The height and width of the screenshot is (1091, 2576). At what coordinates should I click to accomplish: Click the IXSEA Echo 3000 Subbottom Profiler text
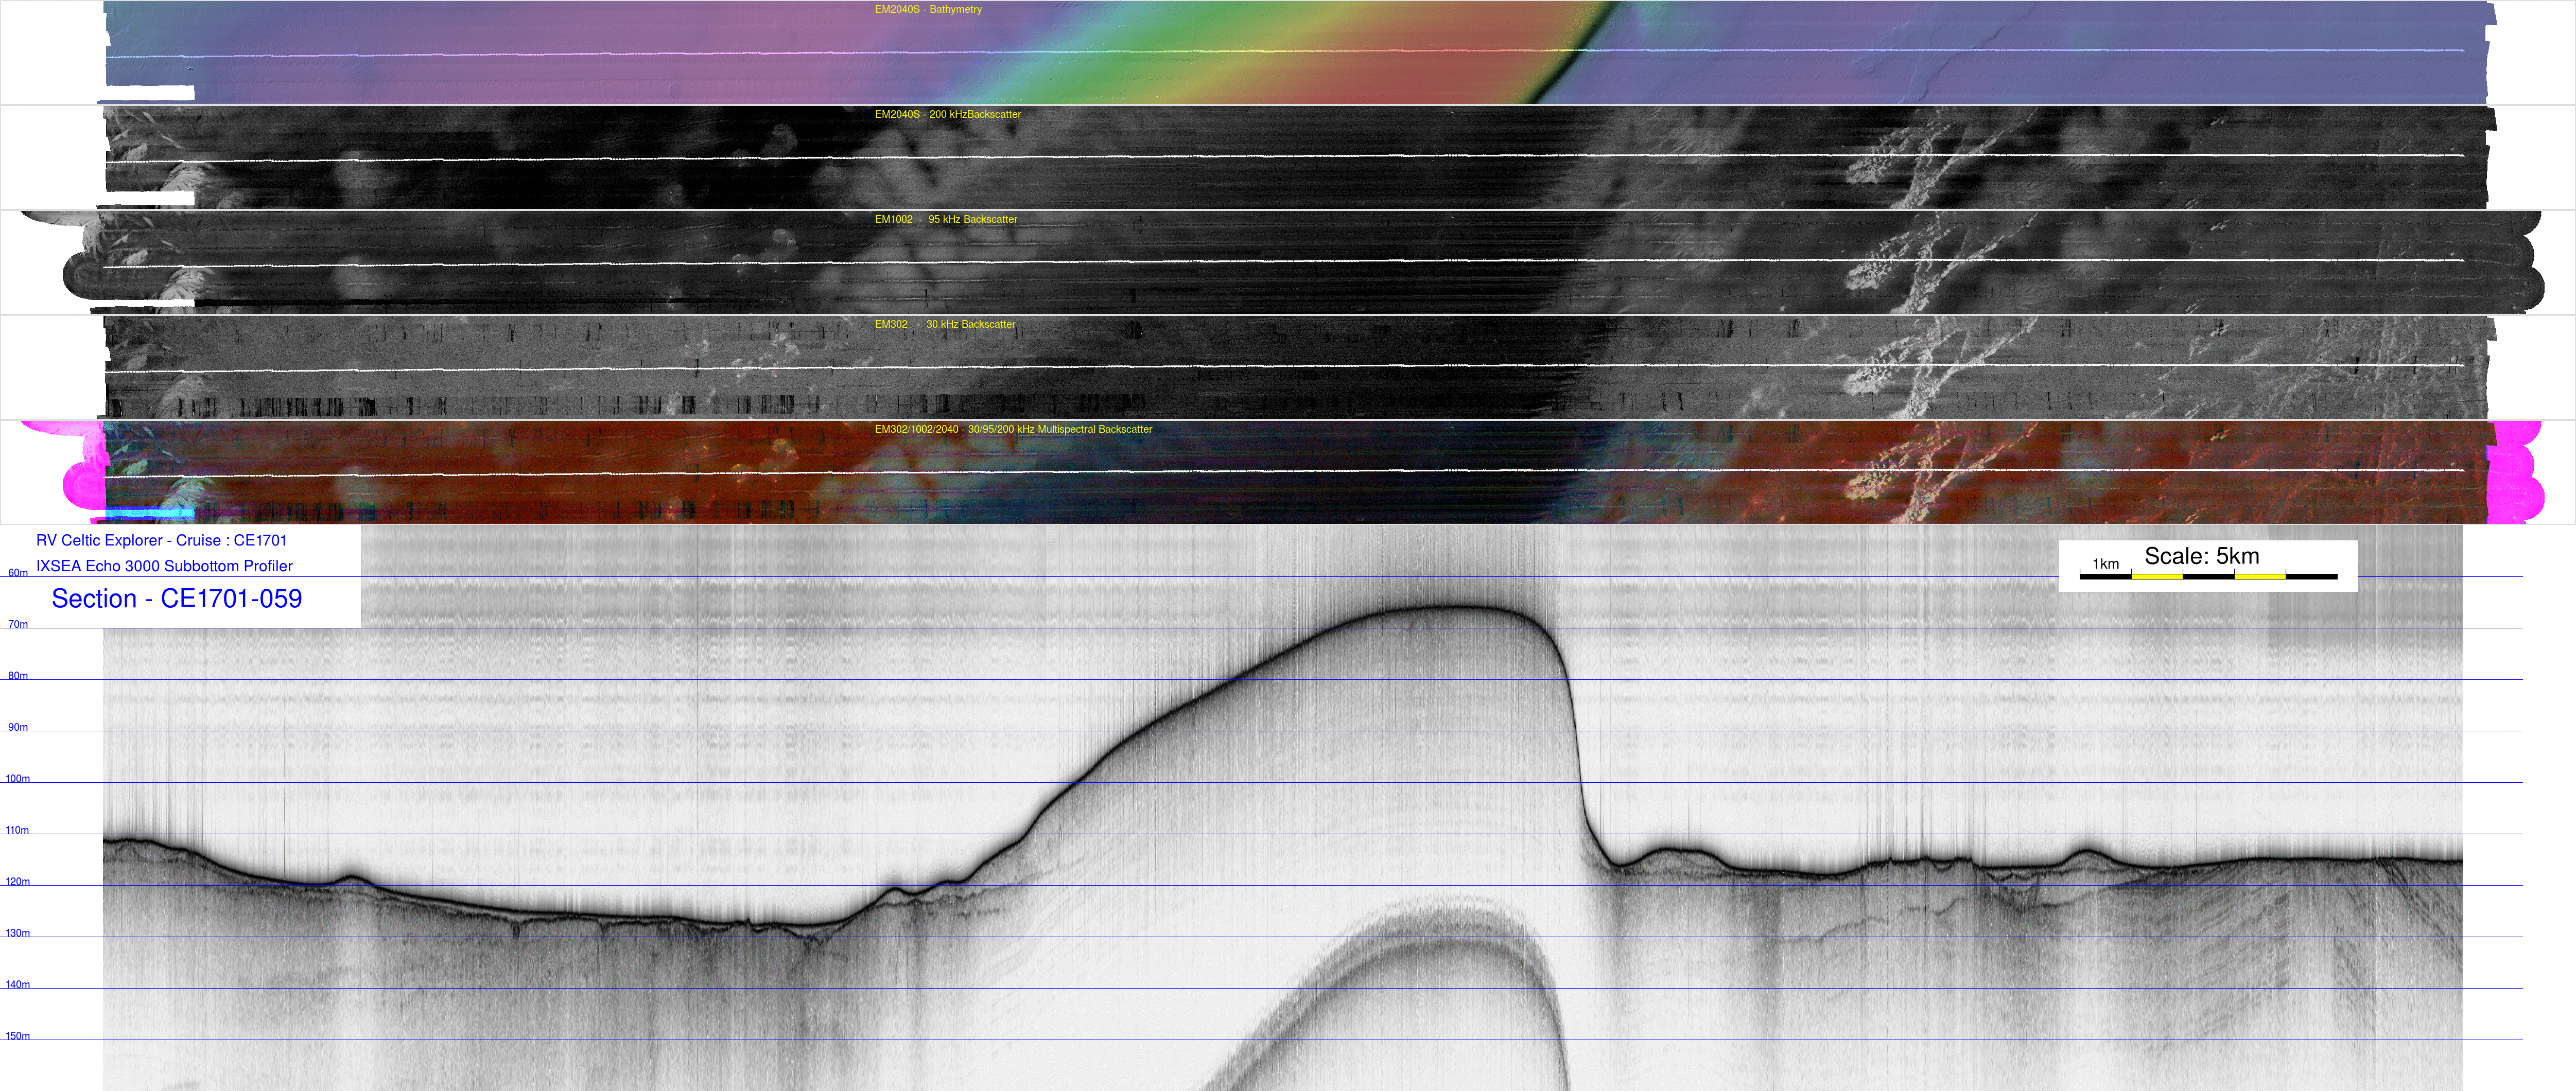[x=164, y=566]
